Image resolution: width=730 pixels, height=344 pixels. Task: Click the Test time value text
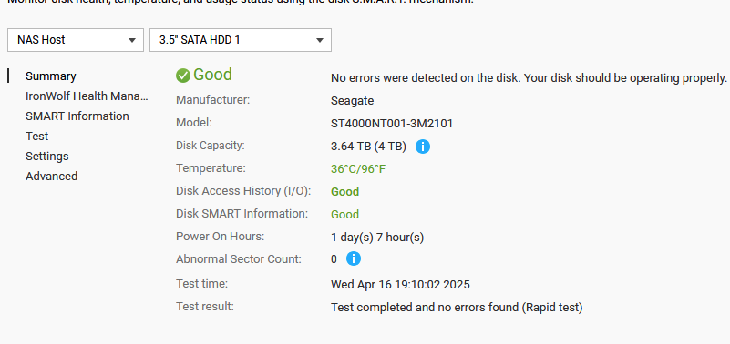400,285
